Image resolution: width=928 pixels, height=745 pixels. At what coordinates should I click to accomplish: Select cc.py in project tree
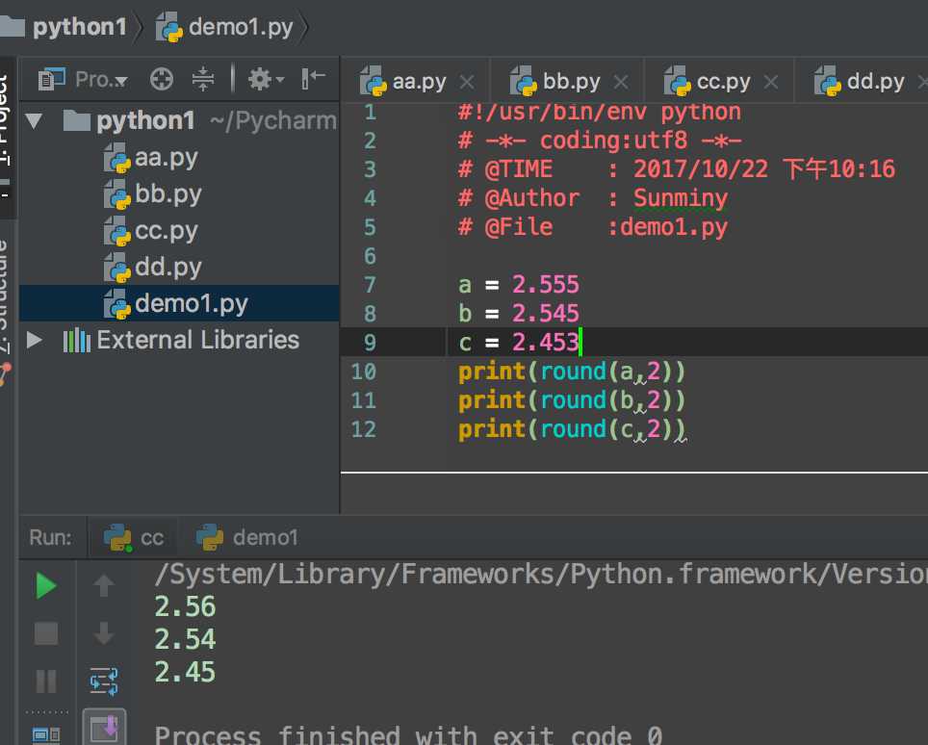pos(151,231)
